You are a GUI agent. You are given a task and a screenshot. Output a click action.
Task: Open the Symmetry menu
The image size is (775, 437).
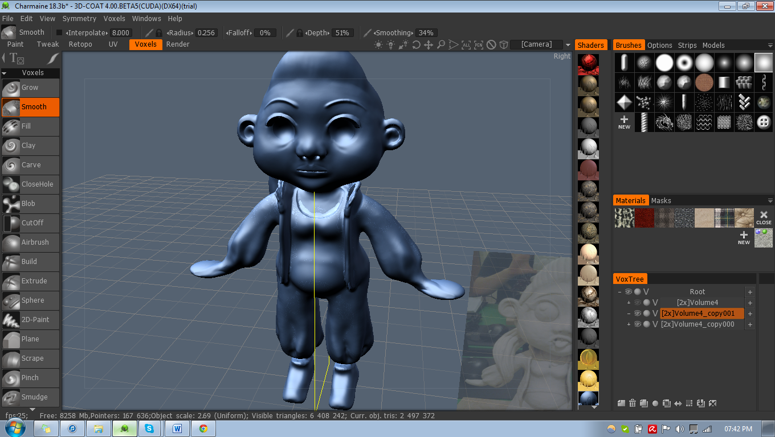[79, 19]
